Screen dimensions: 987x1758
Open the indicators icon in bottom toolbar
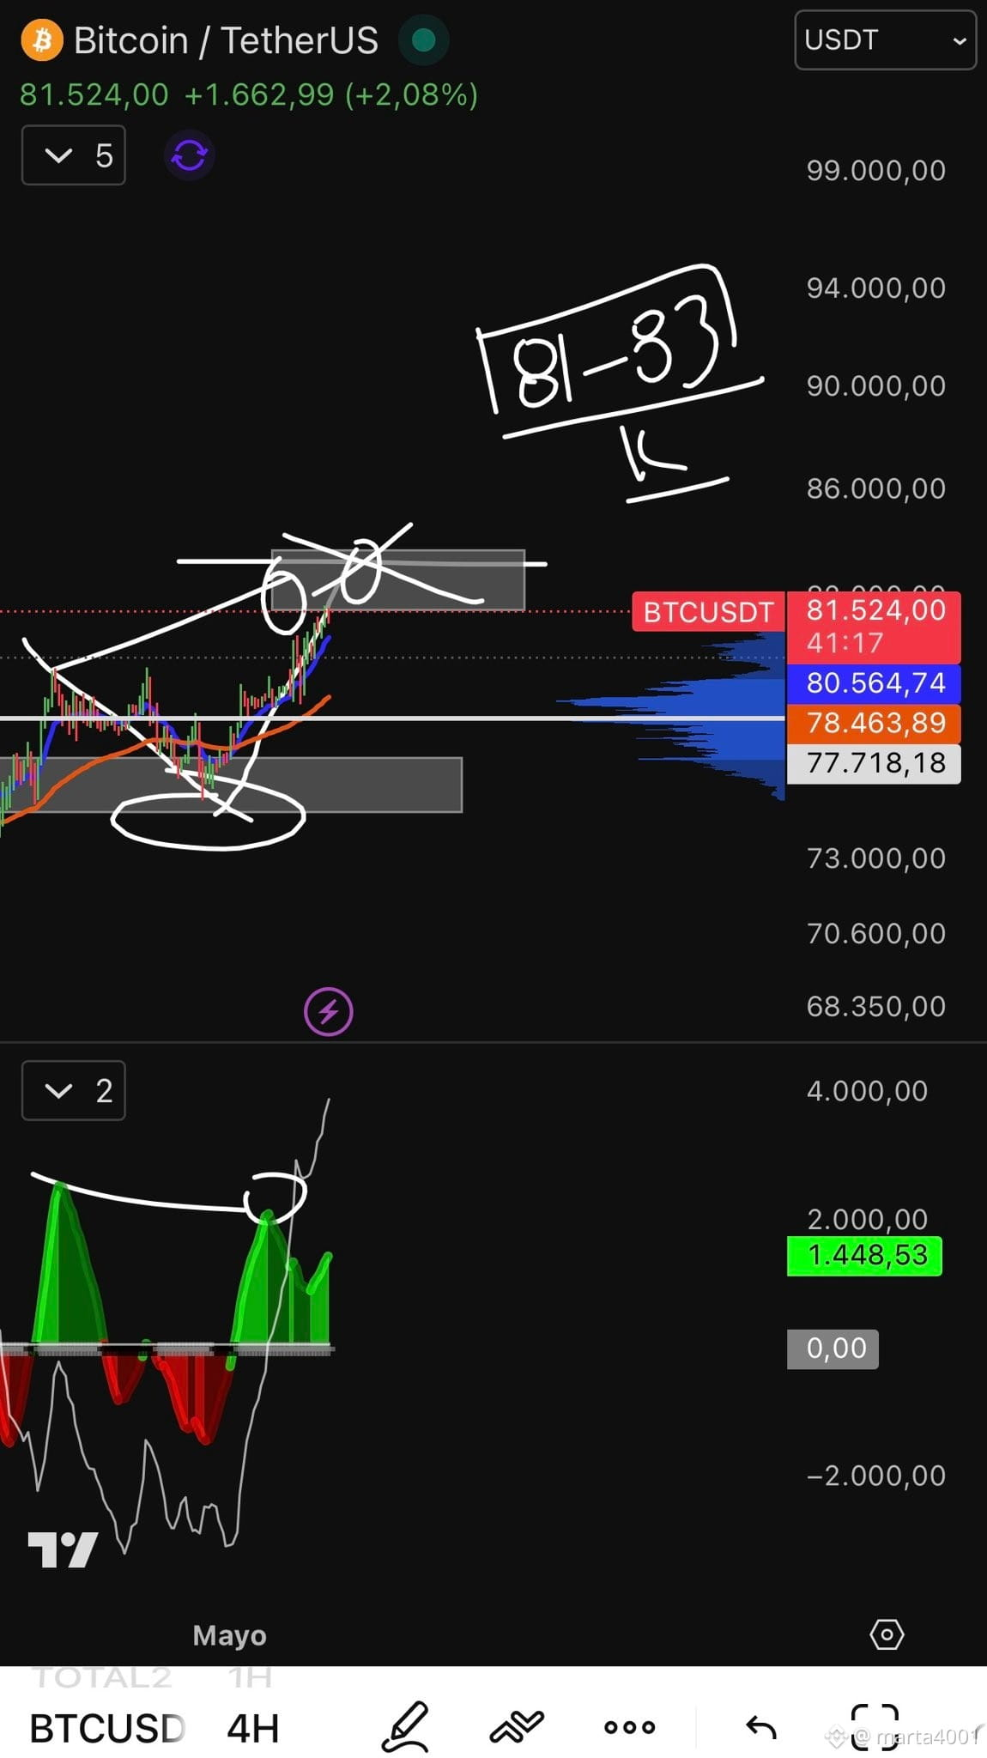[x=517, y=1726]
